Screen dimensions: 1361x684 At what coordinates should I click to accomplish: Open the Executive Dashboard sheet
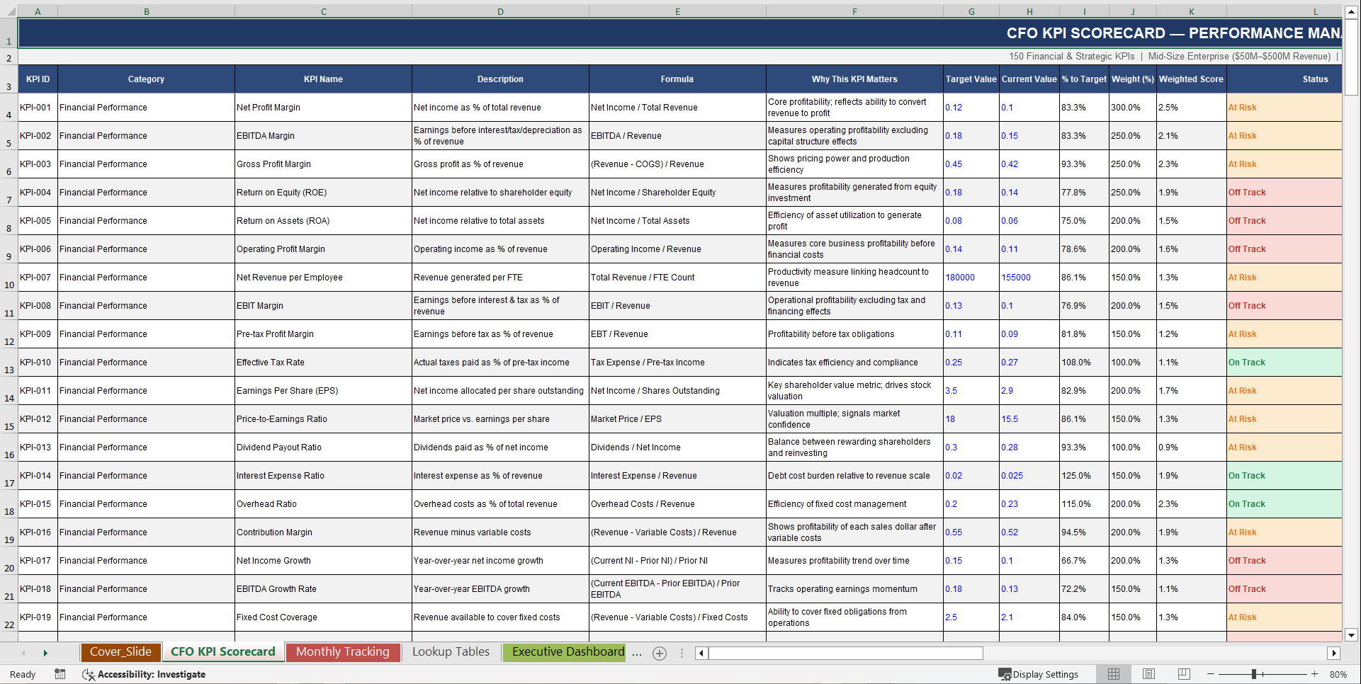[564, 652]
